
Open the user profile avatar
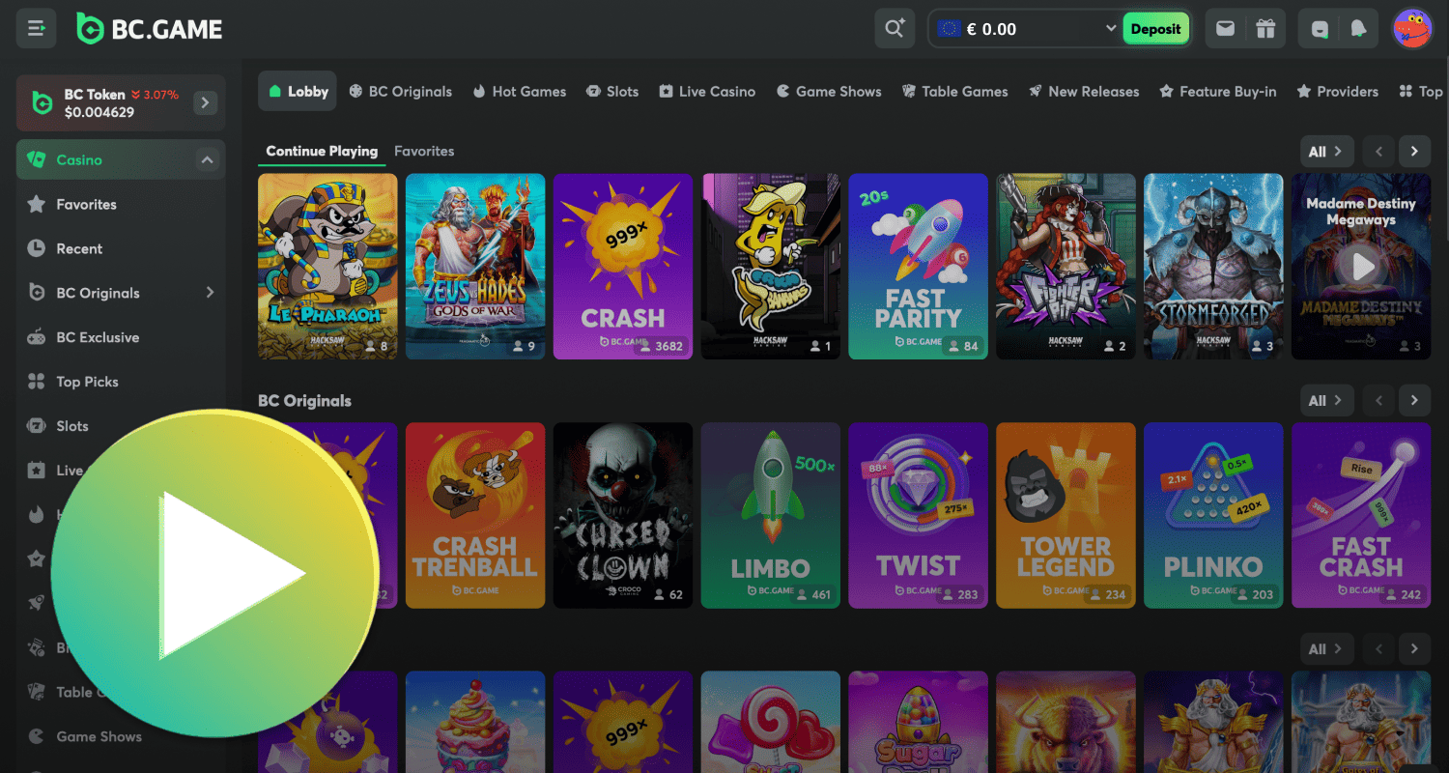pos(1412,29)
